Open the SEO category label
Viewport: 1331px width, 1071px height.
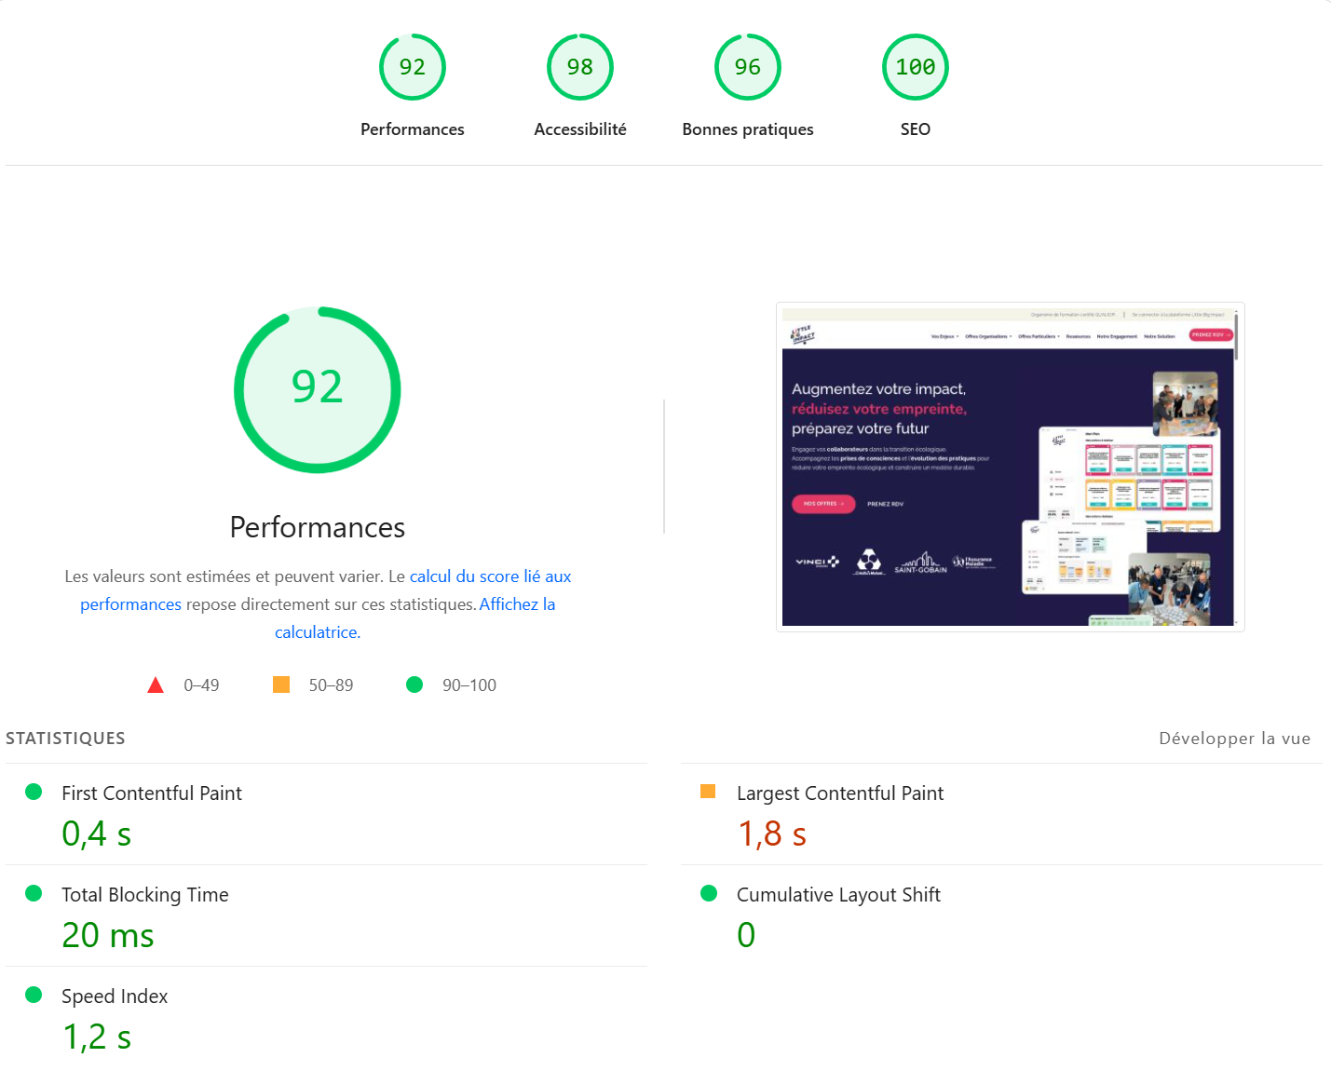click(x=916, y=129)
